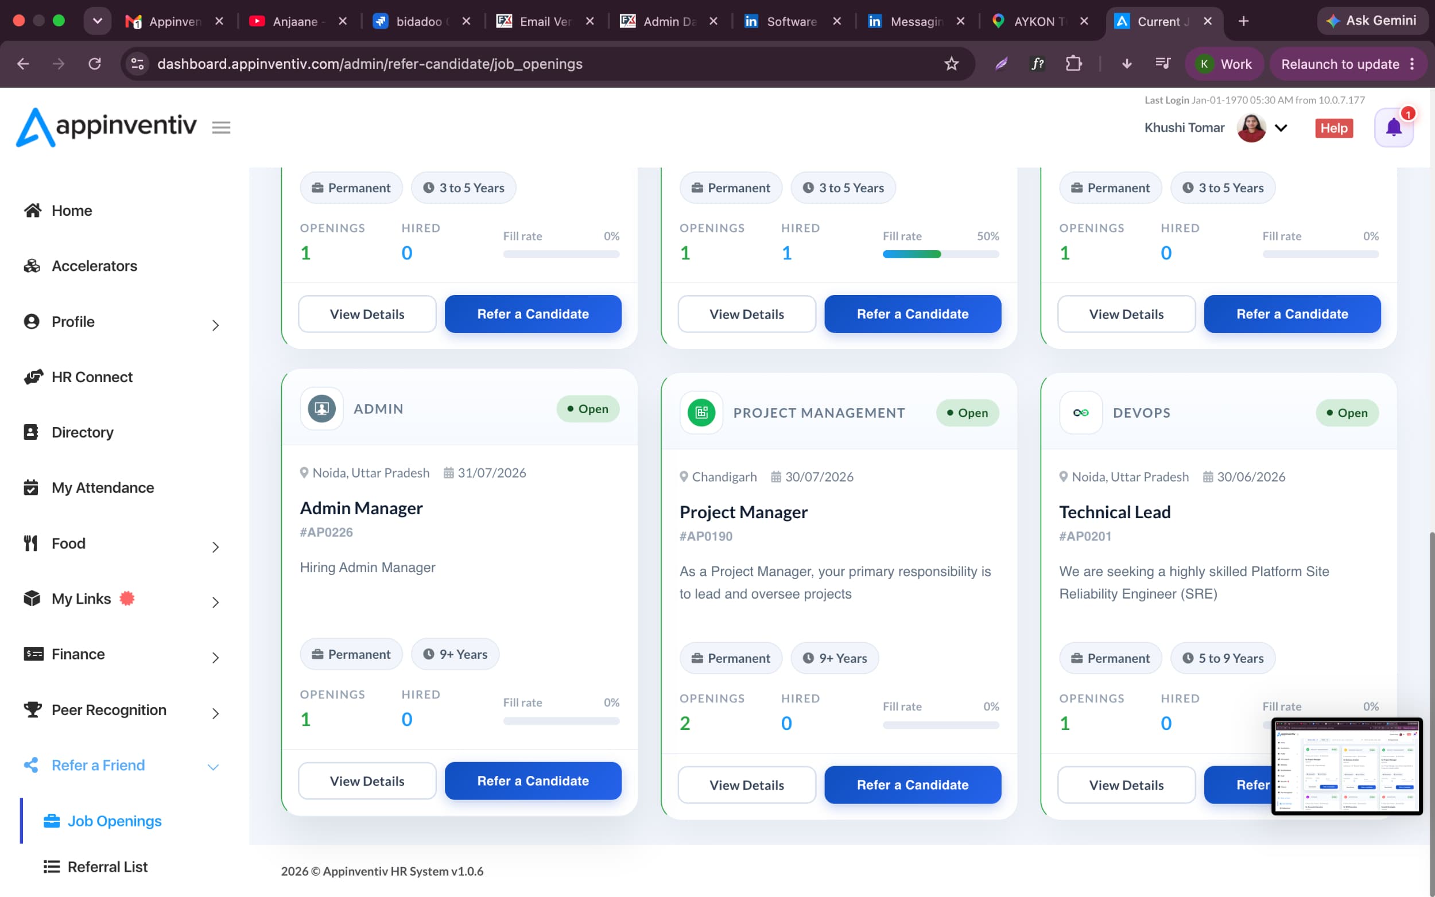Image resolution: width=1435 pixels, height=897 pixels.
Task: Click the feather extension icon
Action: point(1002,64)
